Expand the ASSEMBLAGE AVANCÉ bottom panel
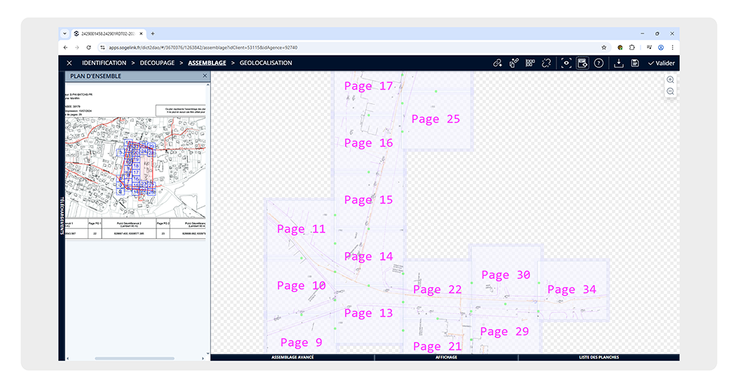Image resolution: width=738 pixels, height=388 pixels. point(292,357)
